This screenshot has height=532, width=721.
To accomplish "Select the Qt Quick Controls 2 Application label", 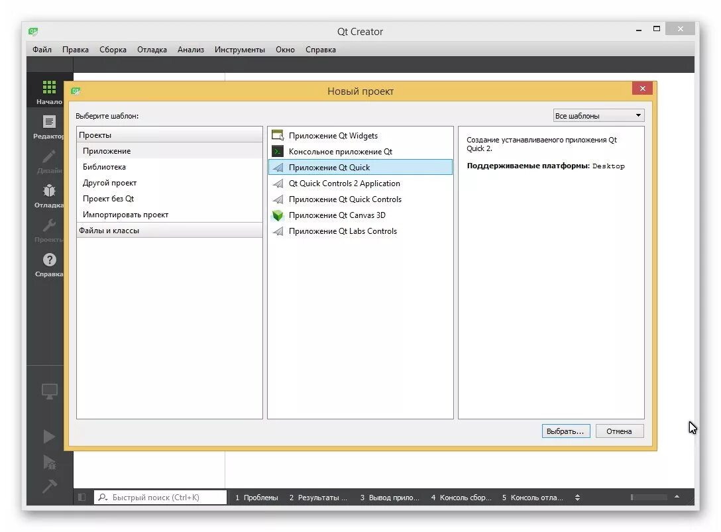I will (x=344, y=184).
